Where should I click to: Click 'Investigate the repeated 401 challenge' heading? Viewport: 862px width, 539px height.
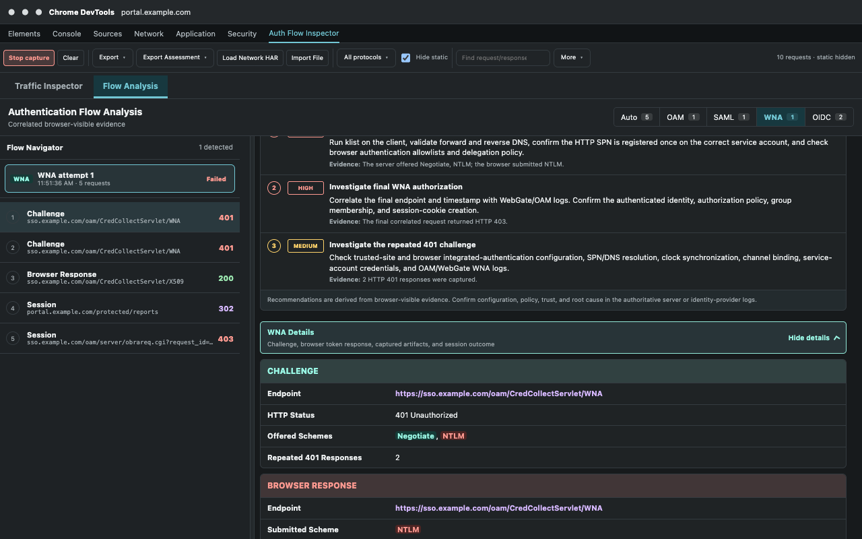click(403, 245)
